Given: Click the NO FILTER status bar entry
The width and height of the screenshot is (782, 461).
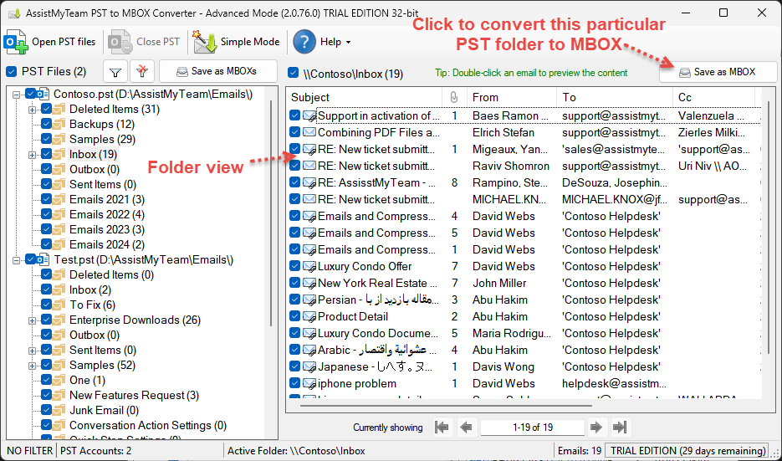Looking at the screenshot, I should pyautogui.click(x=30, y=451).
